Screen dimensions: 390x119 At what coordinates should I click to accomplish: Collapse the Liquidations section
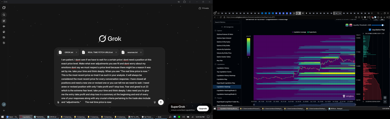238,64
